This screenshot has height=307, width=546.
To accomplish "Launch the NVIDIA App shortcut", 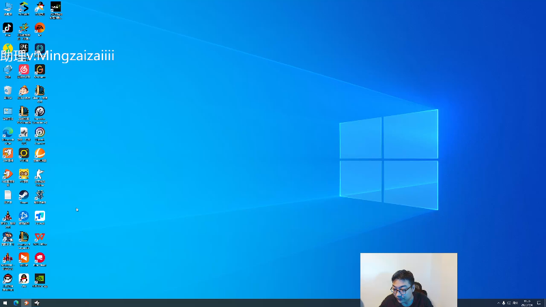I will [x=40, y=280].
